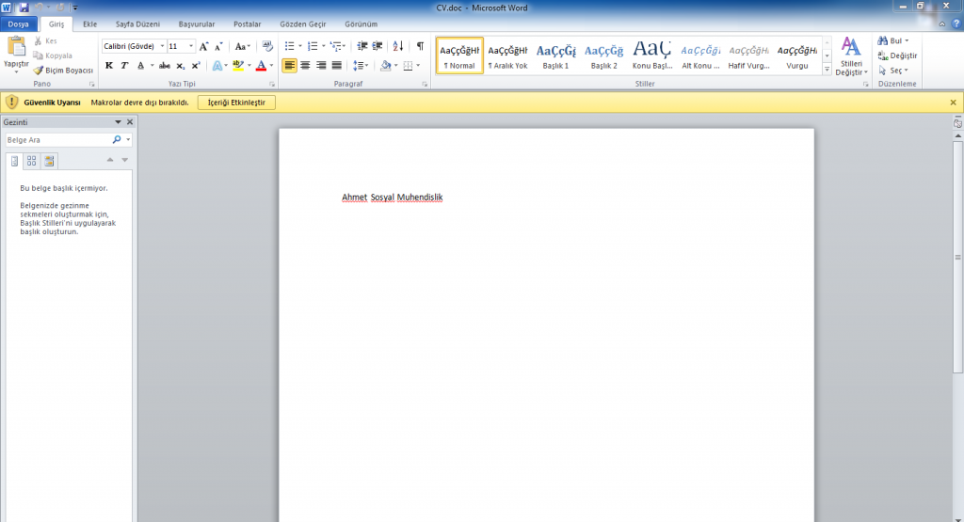
Task: Click the İçeriği Etkinleştir button
Action: [x=236, y=102]
